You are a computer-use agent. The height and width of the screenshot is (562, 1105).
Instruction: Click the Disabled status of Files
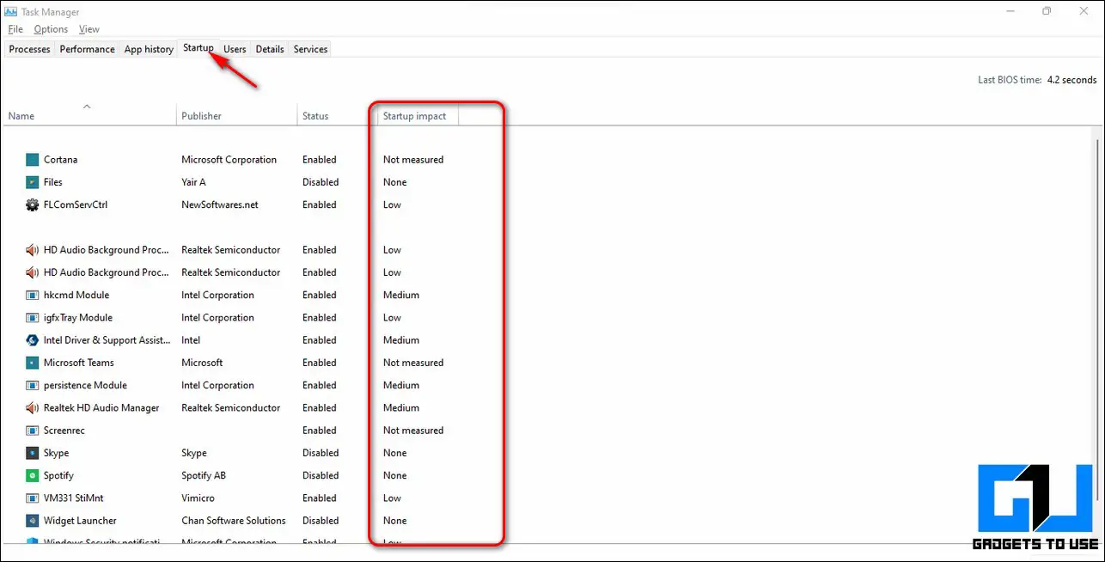click(x=321, y=182)
